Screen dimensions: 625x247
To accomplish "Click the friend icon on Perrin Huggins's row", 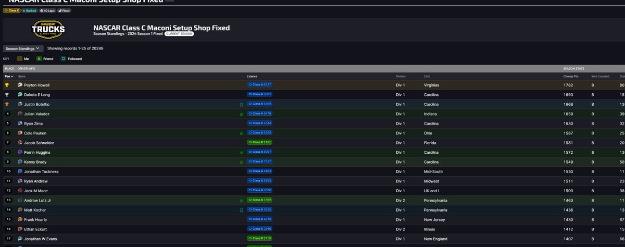I will [x=241, y=153].
